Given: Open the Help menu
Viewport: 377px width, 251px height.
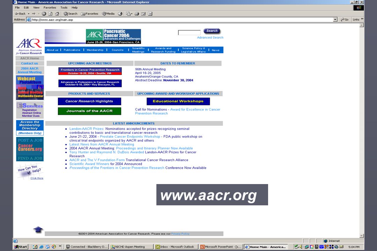Looking at the screenshot, I should pyautogui.click(x=75, y=7).
